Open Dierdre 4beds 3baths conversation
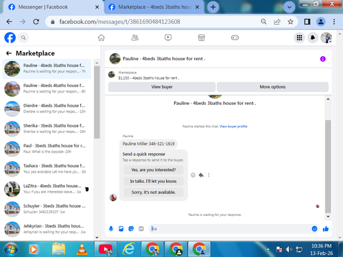 pyautogui.click(x=47, y=109)
